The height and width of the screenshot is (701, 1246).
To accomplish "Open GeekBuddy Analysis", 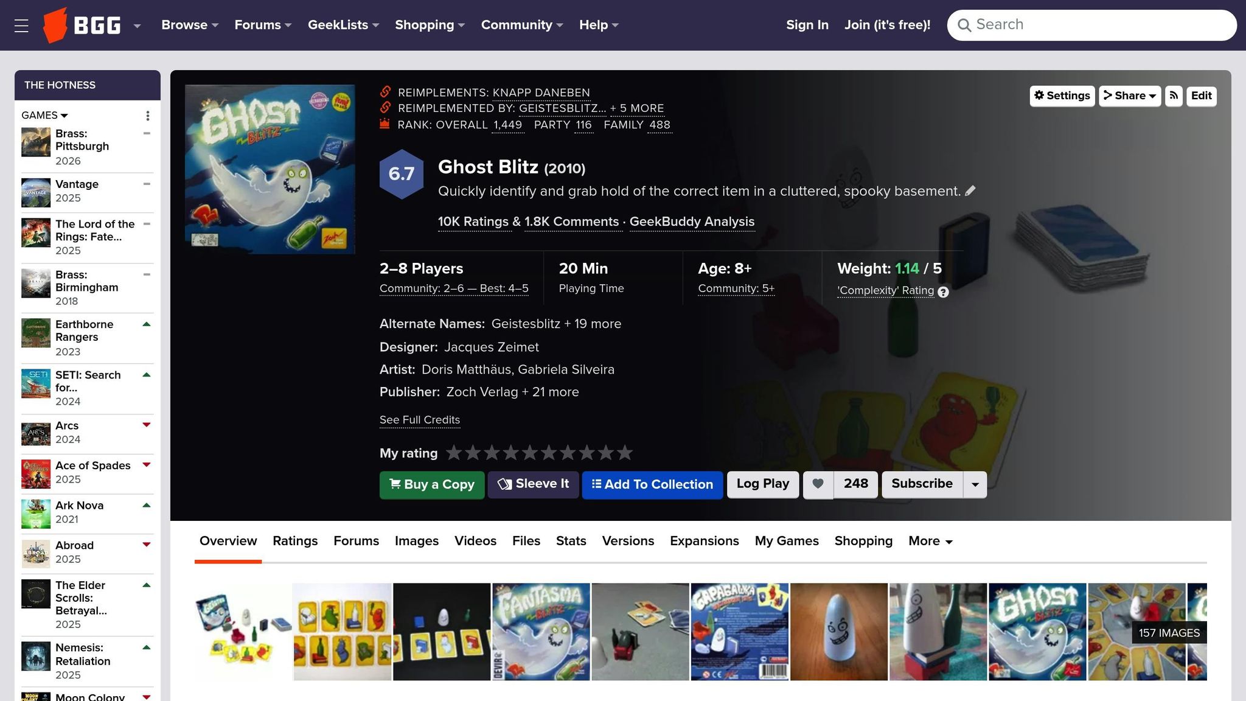I will coord(692,221).
